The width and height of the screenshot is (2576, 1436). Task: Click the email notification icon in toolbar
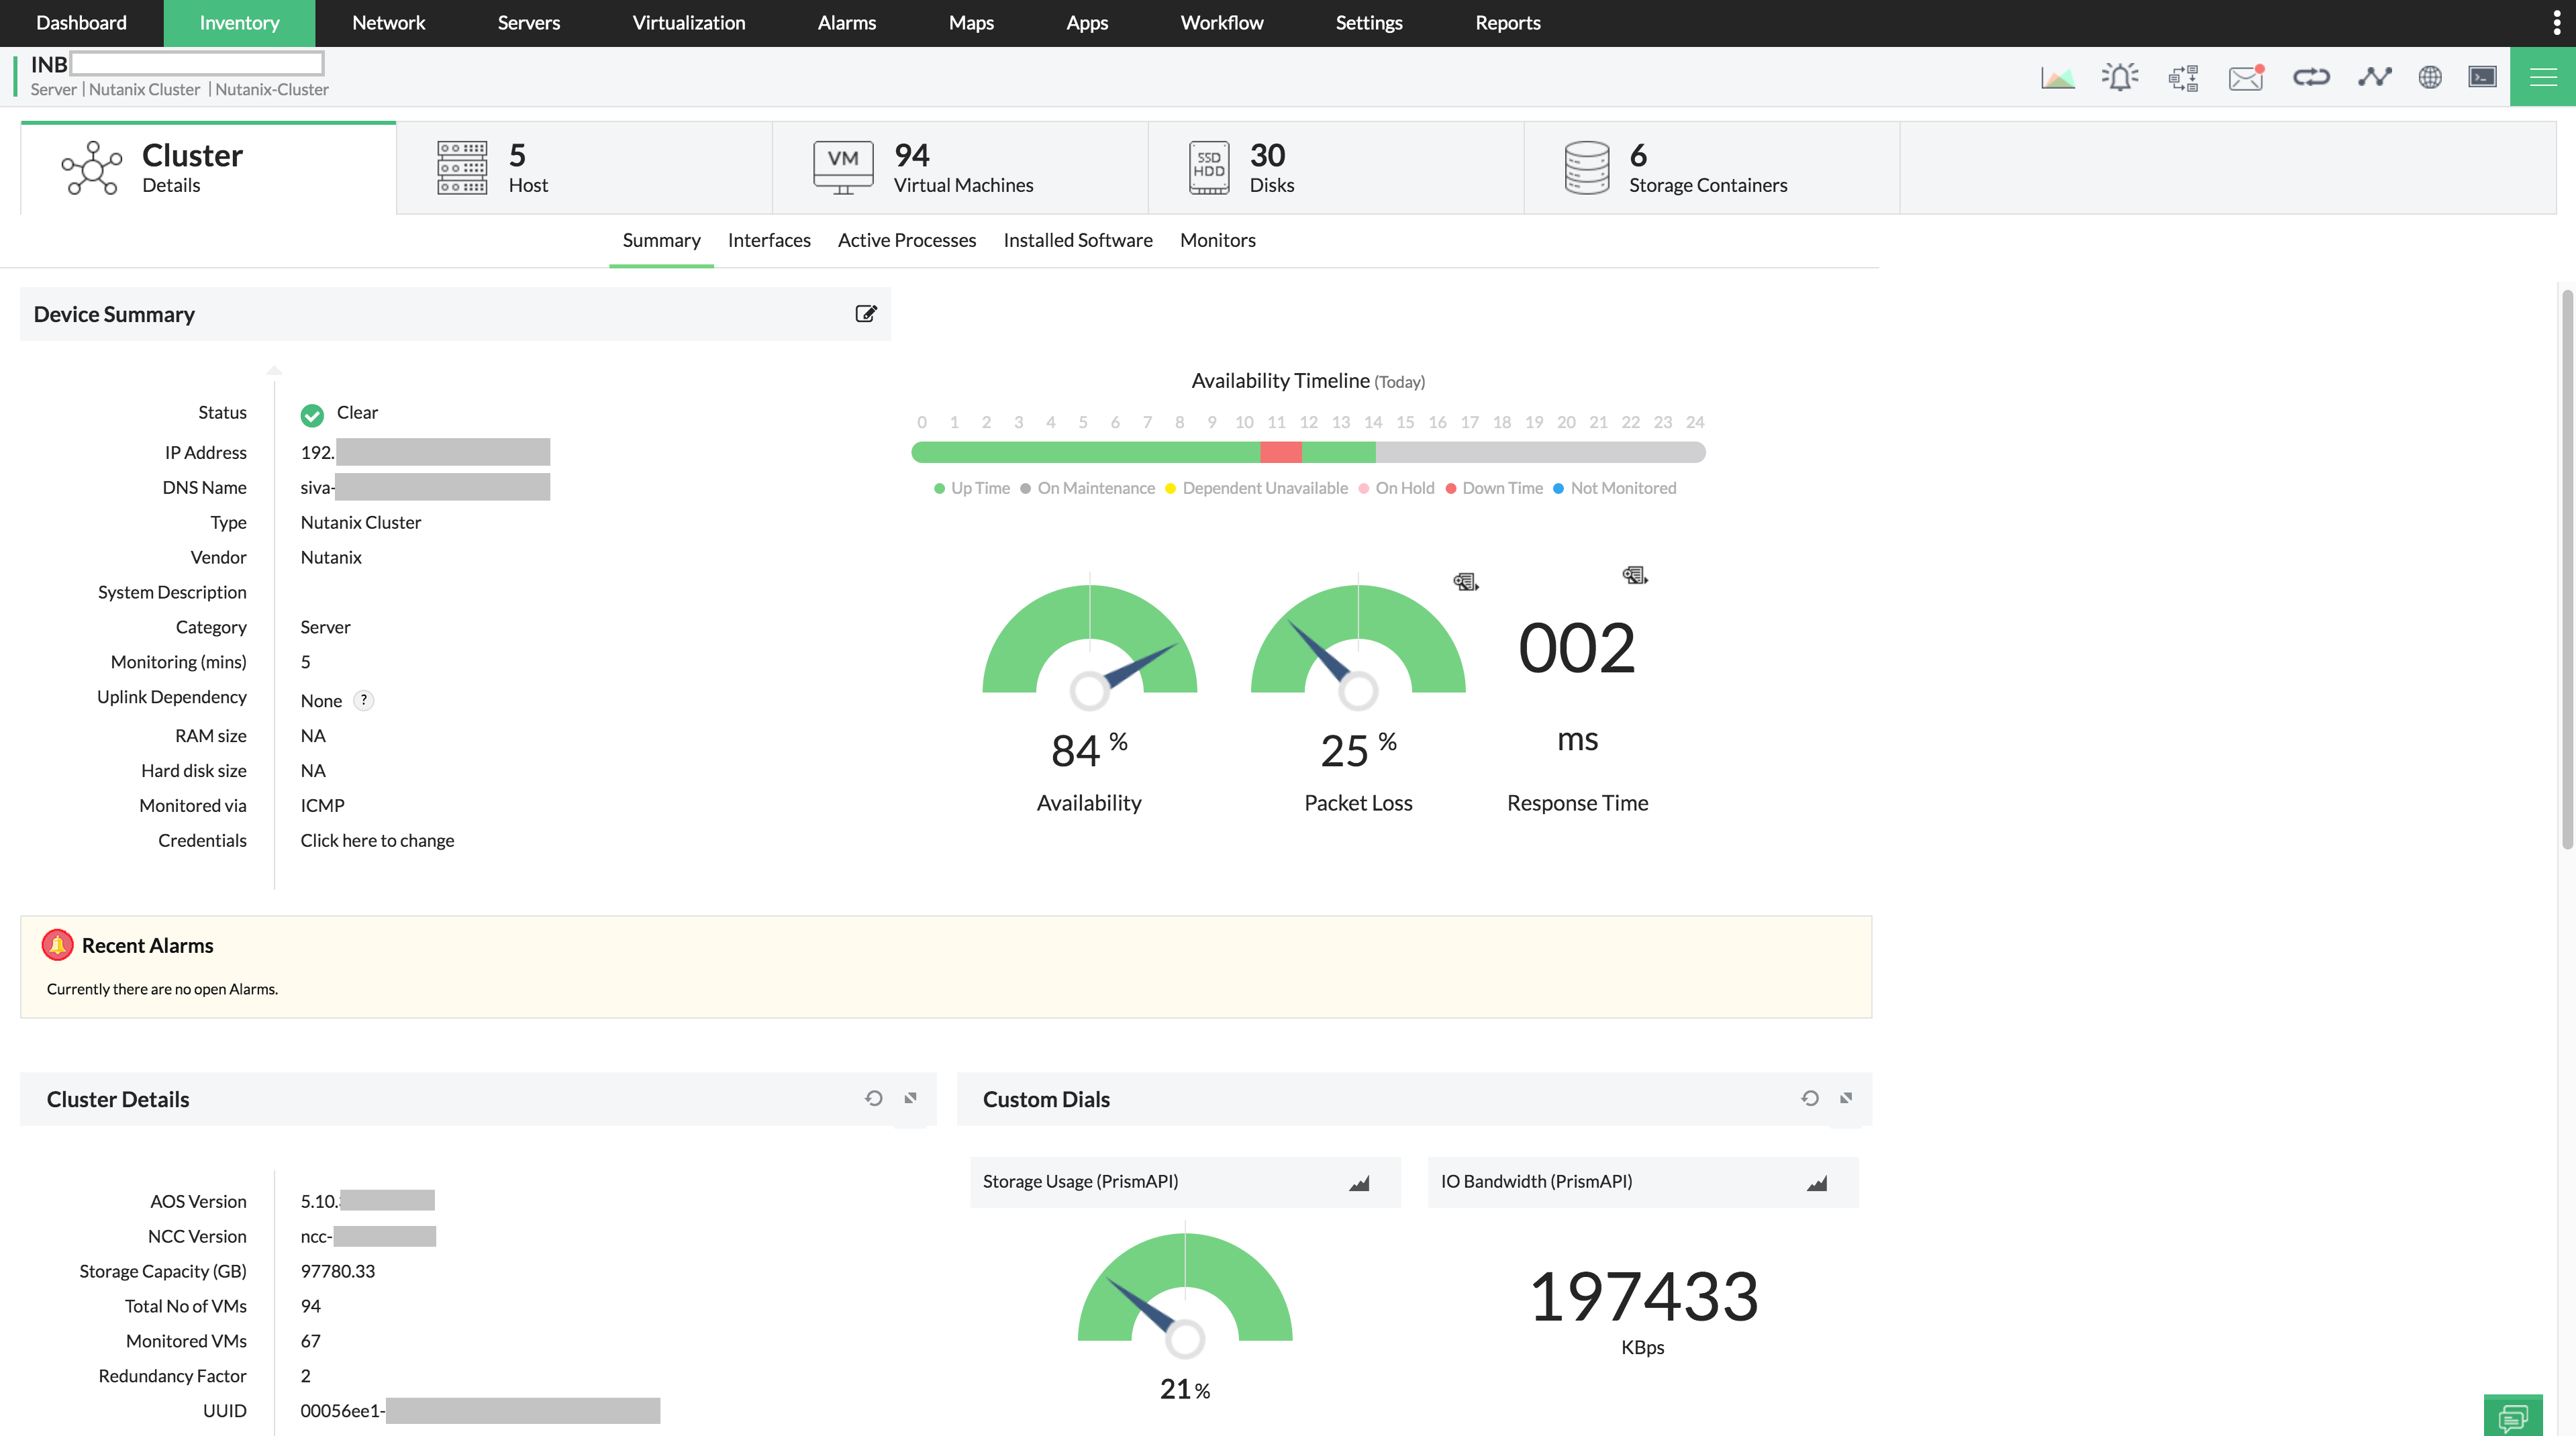click(x=2245, y=76)
